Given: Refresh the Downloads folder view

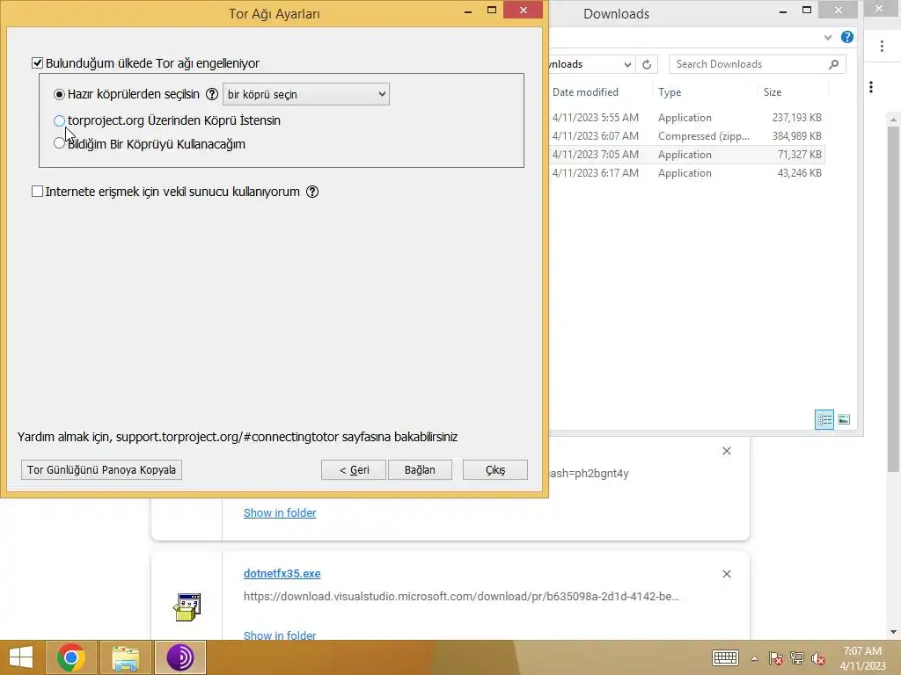Looking at the screenshot, I should 647,64.
